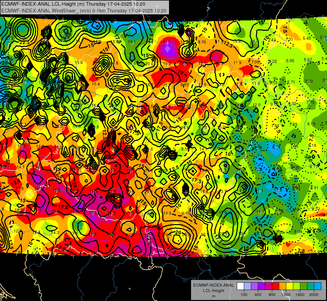
Task: Select the yellow legend swatch
Action: [290, 286]
